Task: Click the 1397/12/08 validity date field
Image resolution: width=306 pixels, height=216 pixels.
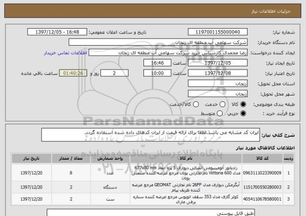Action: 218,73
